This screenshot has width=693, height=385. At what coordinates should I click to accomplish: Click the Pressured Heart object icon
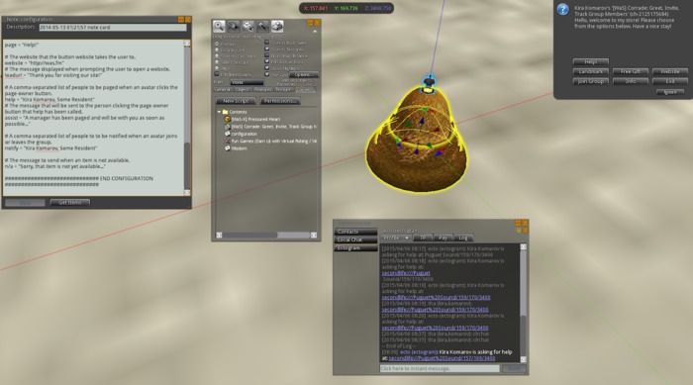227,119
